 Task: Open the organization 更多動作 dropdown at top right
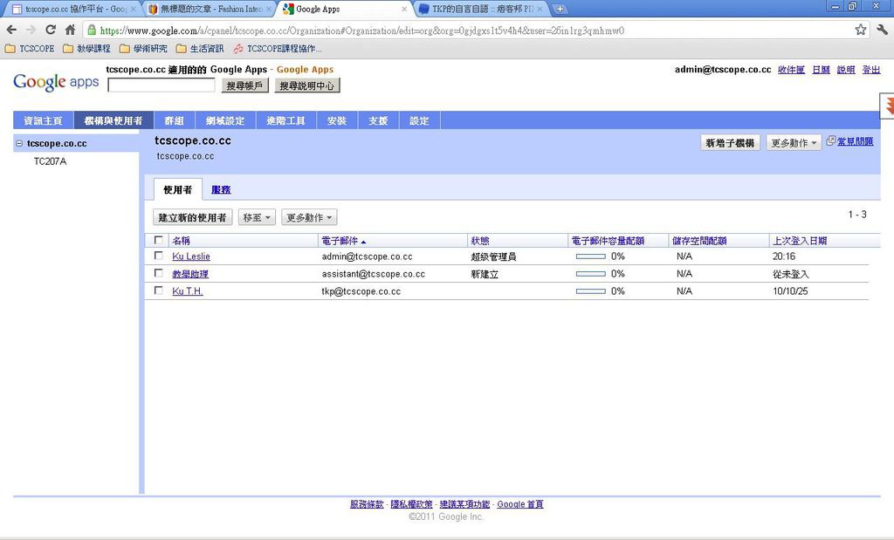(794, 143)
